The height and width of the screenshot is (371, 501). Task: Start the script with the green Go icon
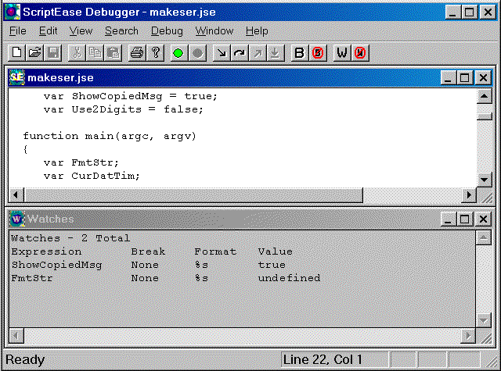[x=178, y=52]
